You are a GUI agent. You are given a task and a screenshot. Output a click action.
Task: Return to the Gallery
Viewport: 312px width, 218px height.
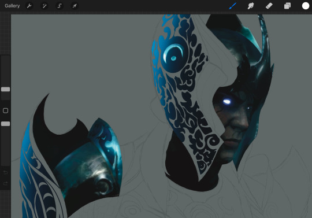(12, 6)
